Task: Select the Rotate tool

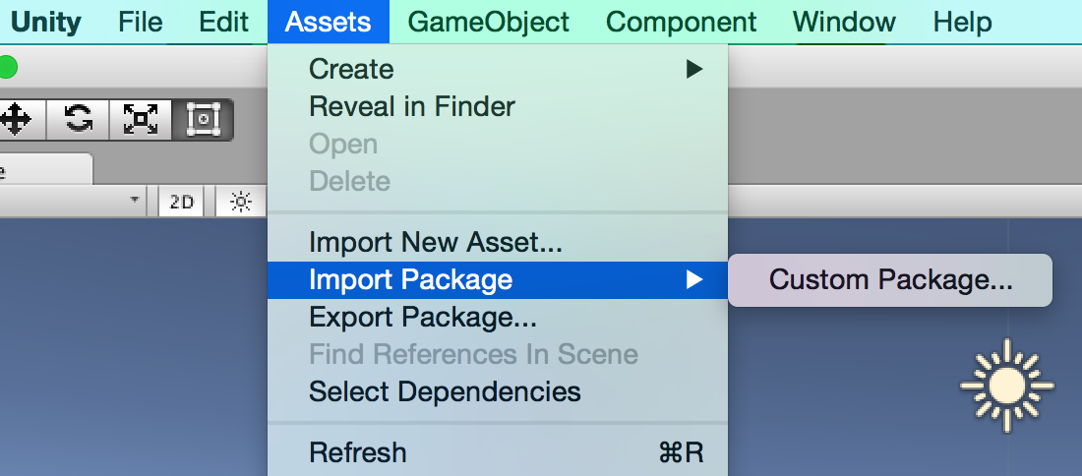Action: (79, 120)
